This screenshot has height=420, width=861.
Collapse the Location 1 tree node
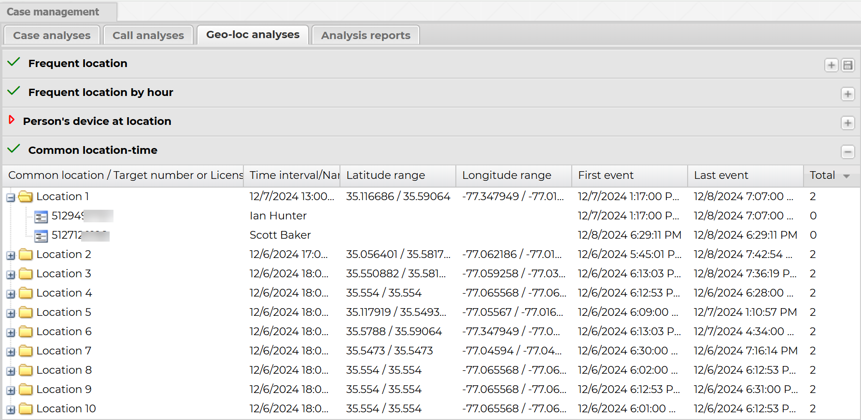pyautogui.click(x=11, y=198)
